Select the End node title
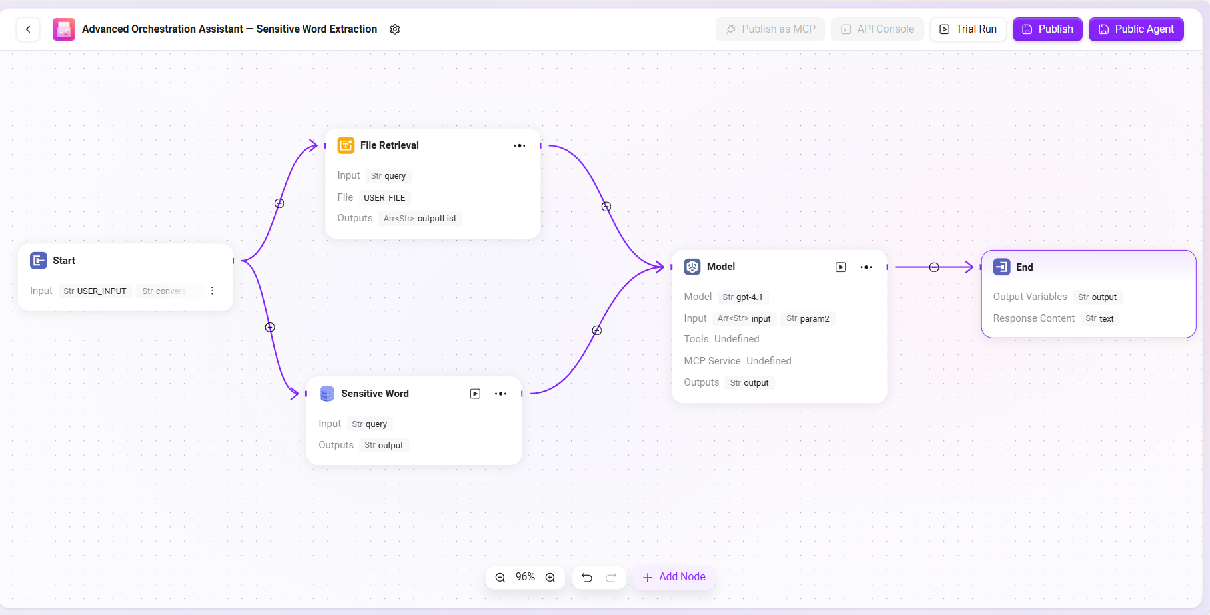 1024,267
